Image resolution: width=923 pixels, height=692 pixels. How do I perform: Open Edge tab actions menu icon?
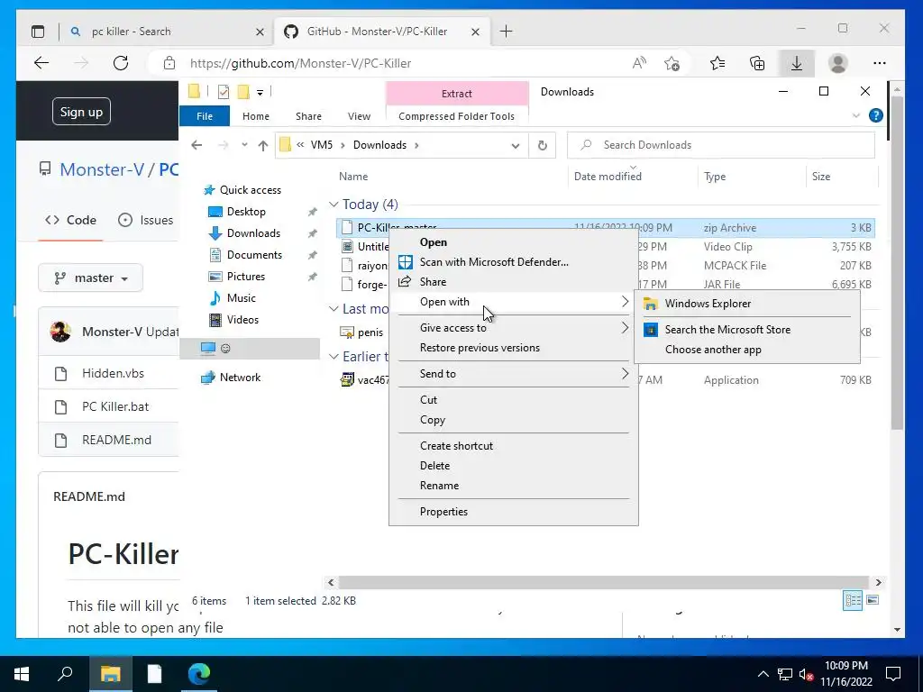tap(38, 32)
